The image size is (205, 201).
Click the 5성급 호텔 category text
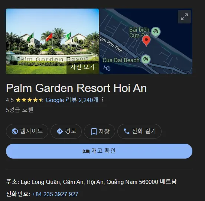(20, 110)
